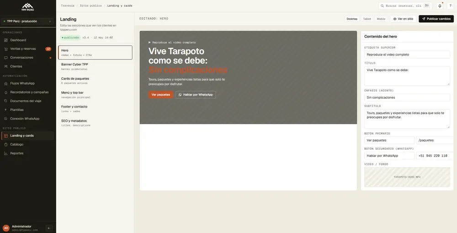
Task: Open Plantillas
Action: click(x=28, y=110)
